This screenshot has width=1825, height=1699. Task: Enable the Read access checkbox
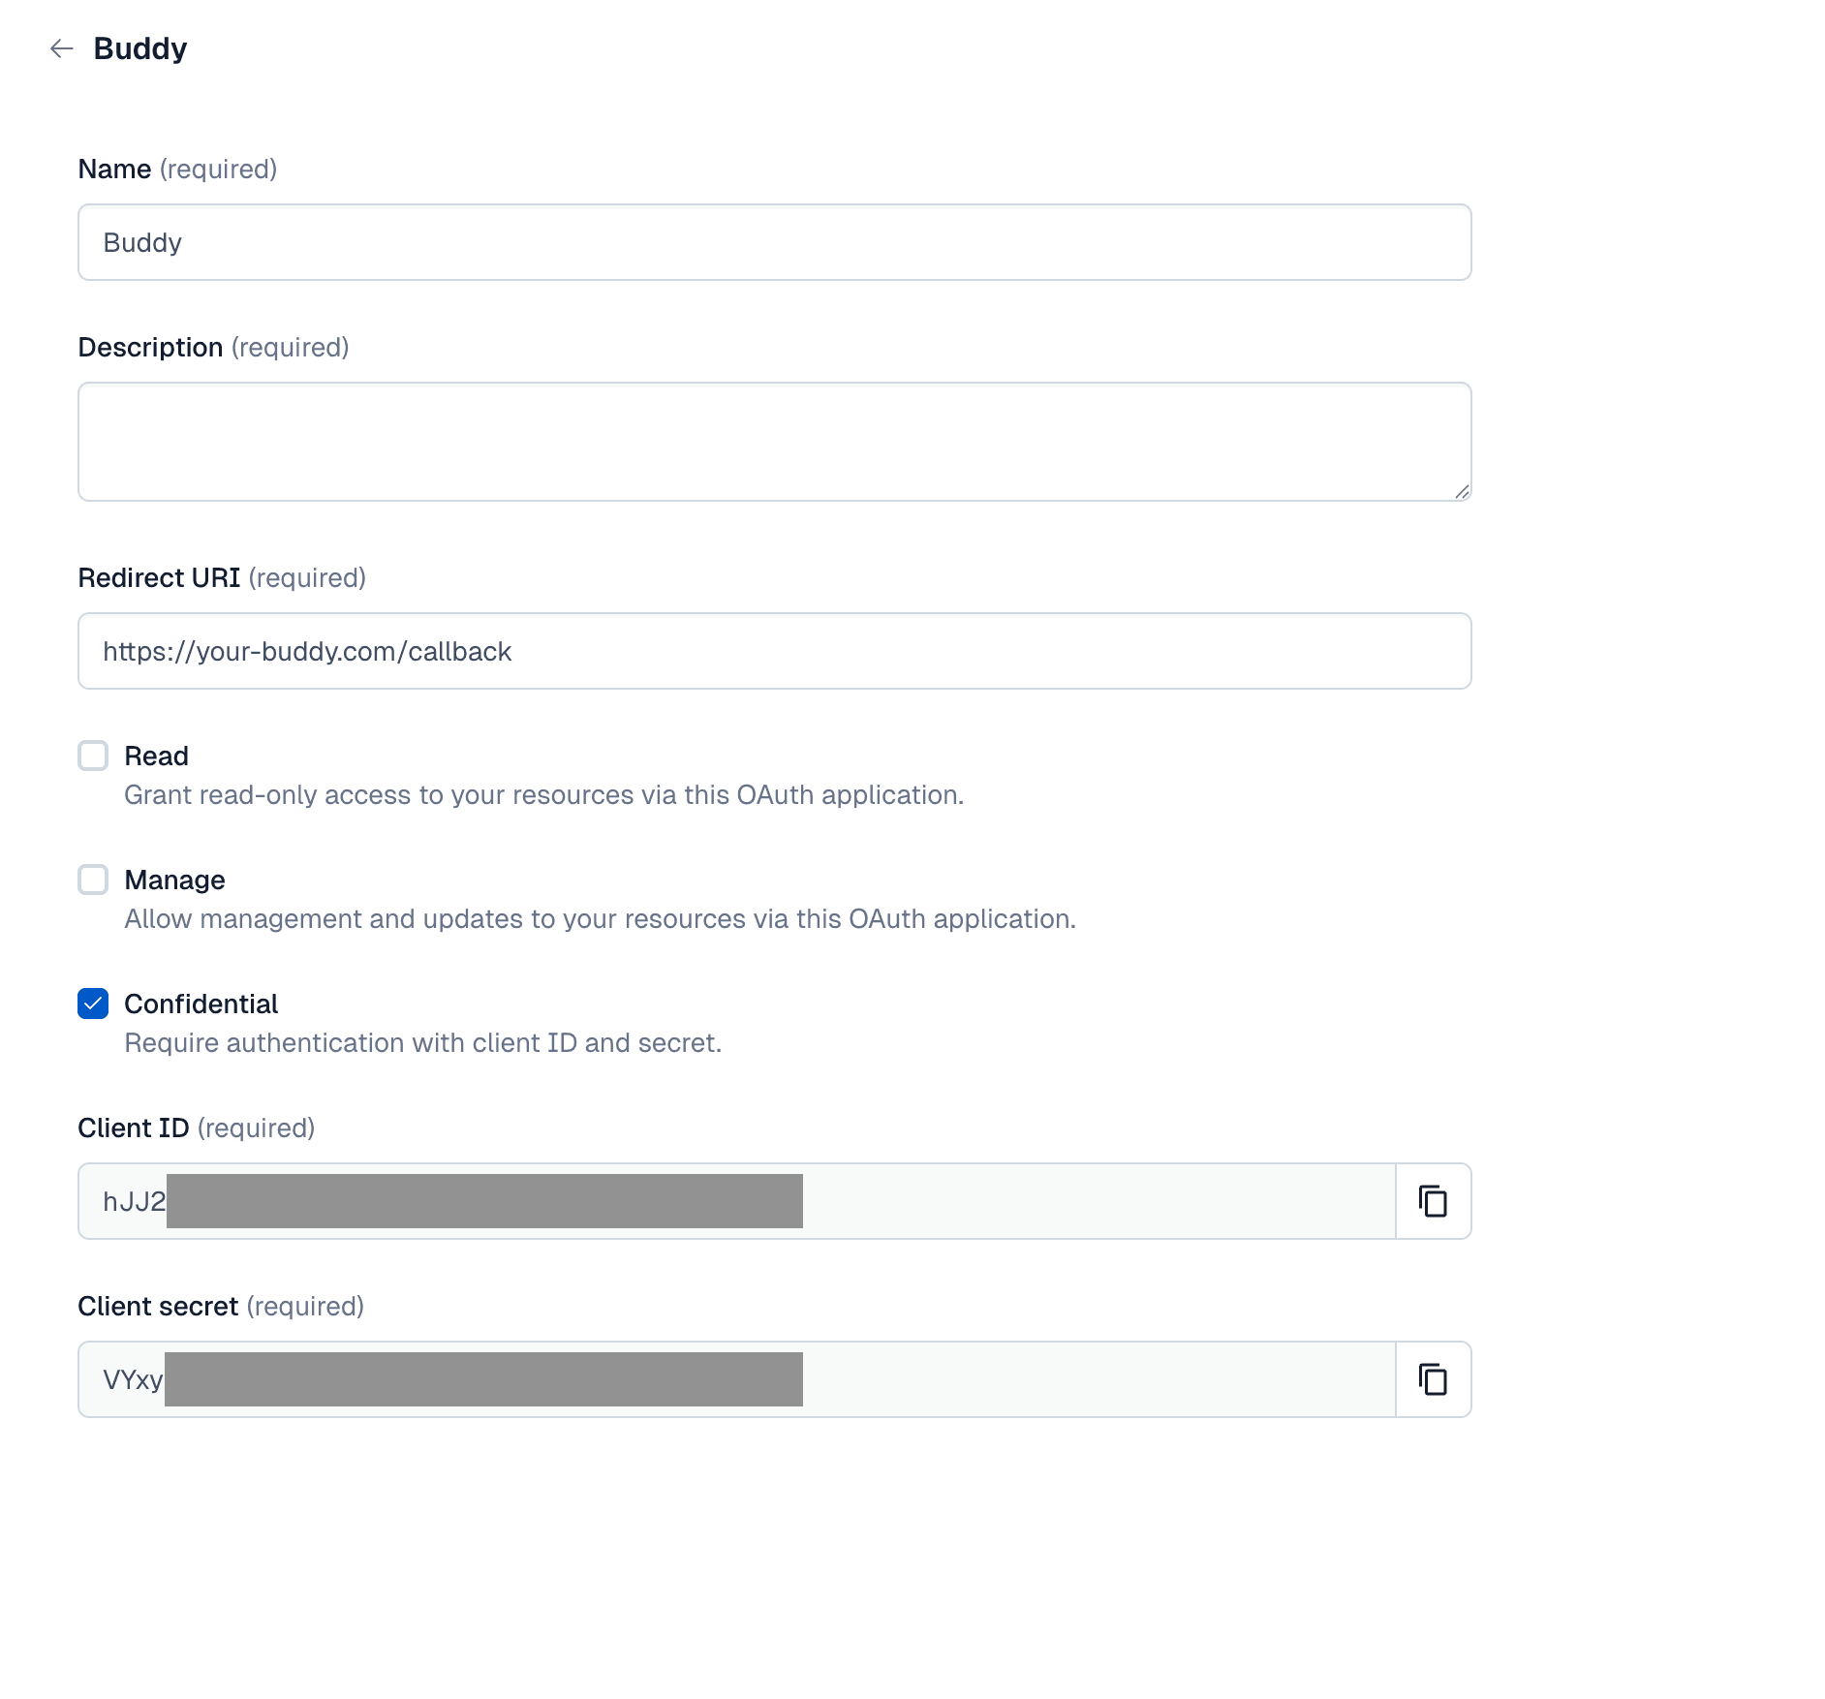[93, 756]
